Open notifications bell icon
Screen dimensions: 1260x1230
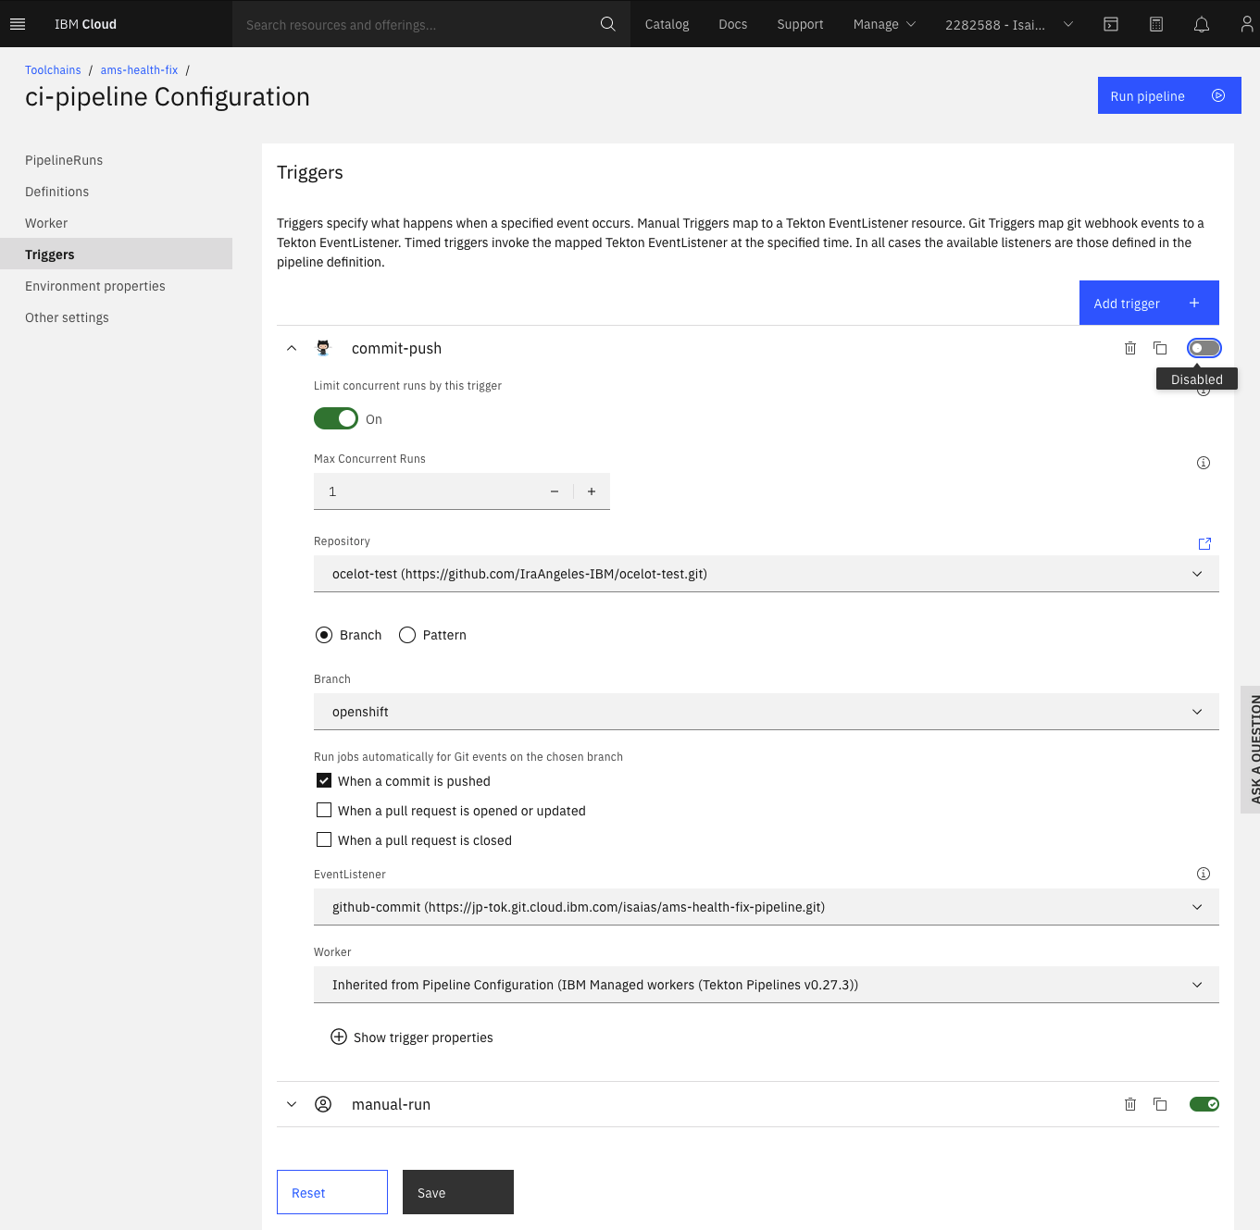point(1202,24)
